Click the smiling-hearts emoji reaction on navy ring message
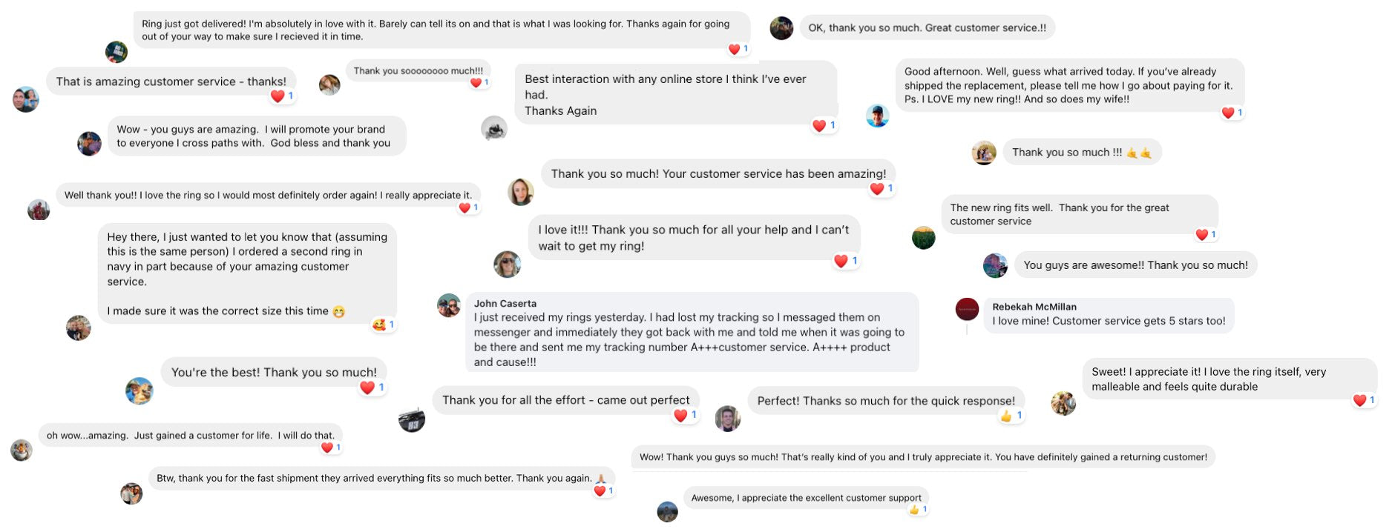Screen dimensions: 1392x529 click(x=379, y=325)
